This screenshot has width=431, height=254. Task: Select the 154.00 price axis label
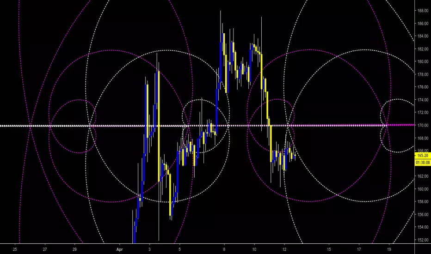pos(423,227)
